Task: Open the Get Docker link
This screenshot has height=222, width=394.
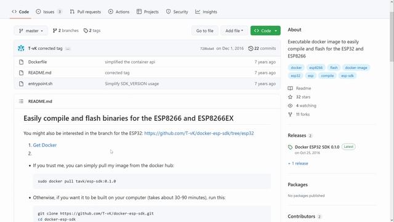Action: 45,145
